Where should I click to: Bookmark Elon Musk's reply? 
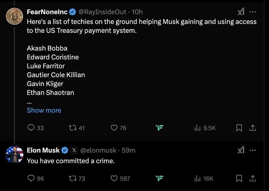(239, 178)
